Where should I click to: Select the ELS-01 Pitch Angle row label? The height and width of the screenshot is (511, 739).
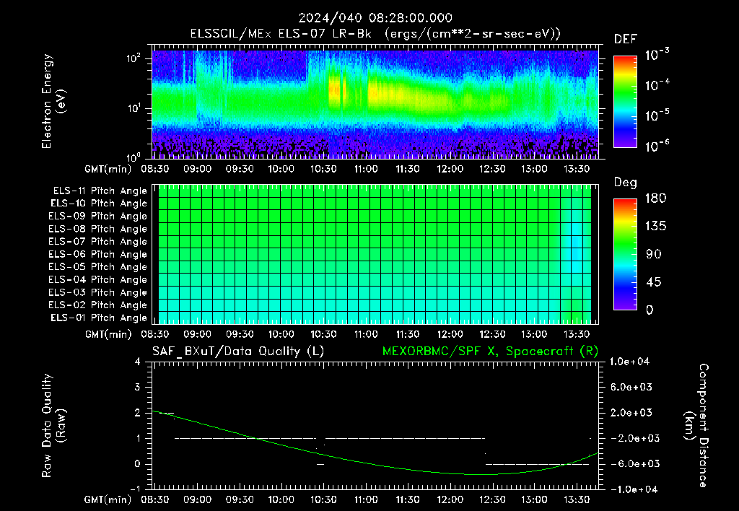pos(99,318)
